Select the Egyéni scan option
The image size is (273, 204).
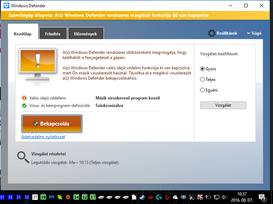pyautogui.click(x=209, y=90)
